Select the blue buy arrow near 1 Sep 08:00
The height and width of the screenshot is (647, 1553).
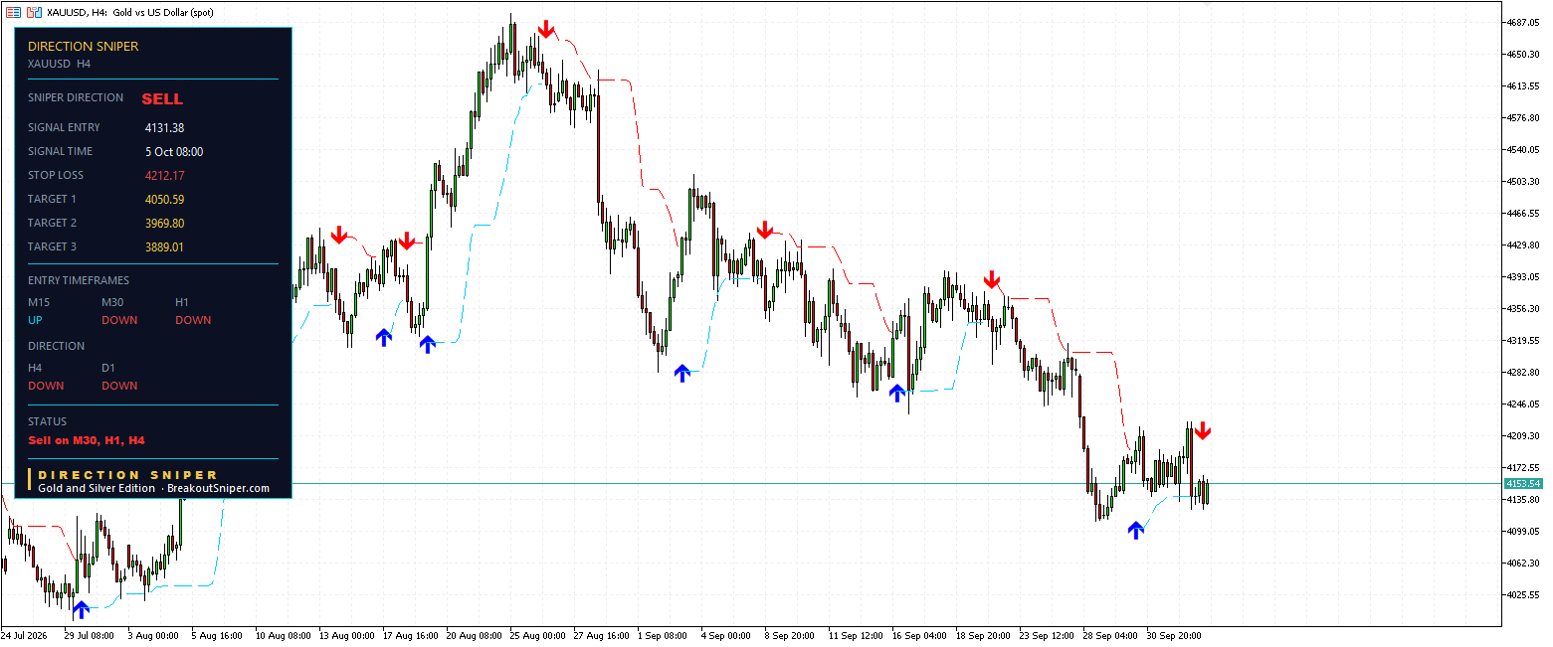(681, 373)
